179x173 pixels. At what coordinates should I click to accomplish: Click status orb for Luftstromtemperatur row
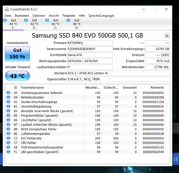[x=8, y=134]
